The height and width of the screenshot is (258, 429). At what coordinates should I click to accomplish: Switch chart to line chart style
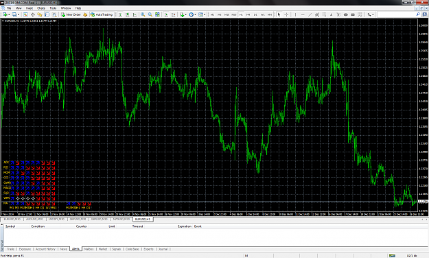[135, 14]
